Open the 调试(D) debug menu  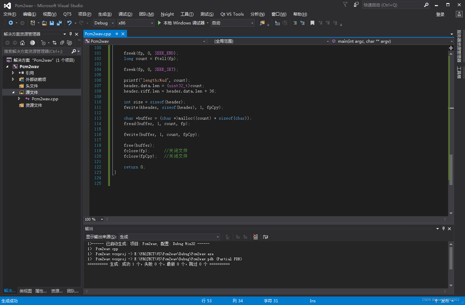coord(125,14)
